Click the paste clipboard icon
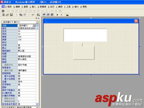144x108 pixels. (25, 15)
